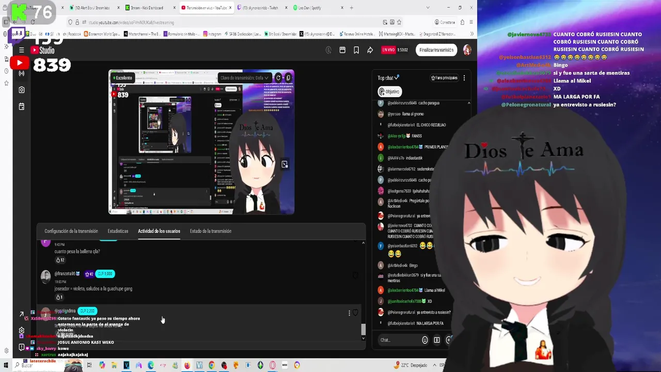This screenshot has height=372, width=661.
Task: Open the channel avatar account menu
Action: 467,50
